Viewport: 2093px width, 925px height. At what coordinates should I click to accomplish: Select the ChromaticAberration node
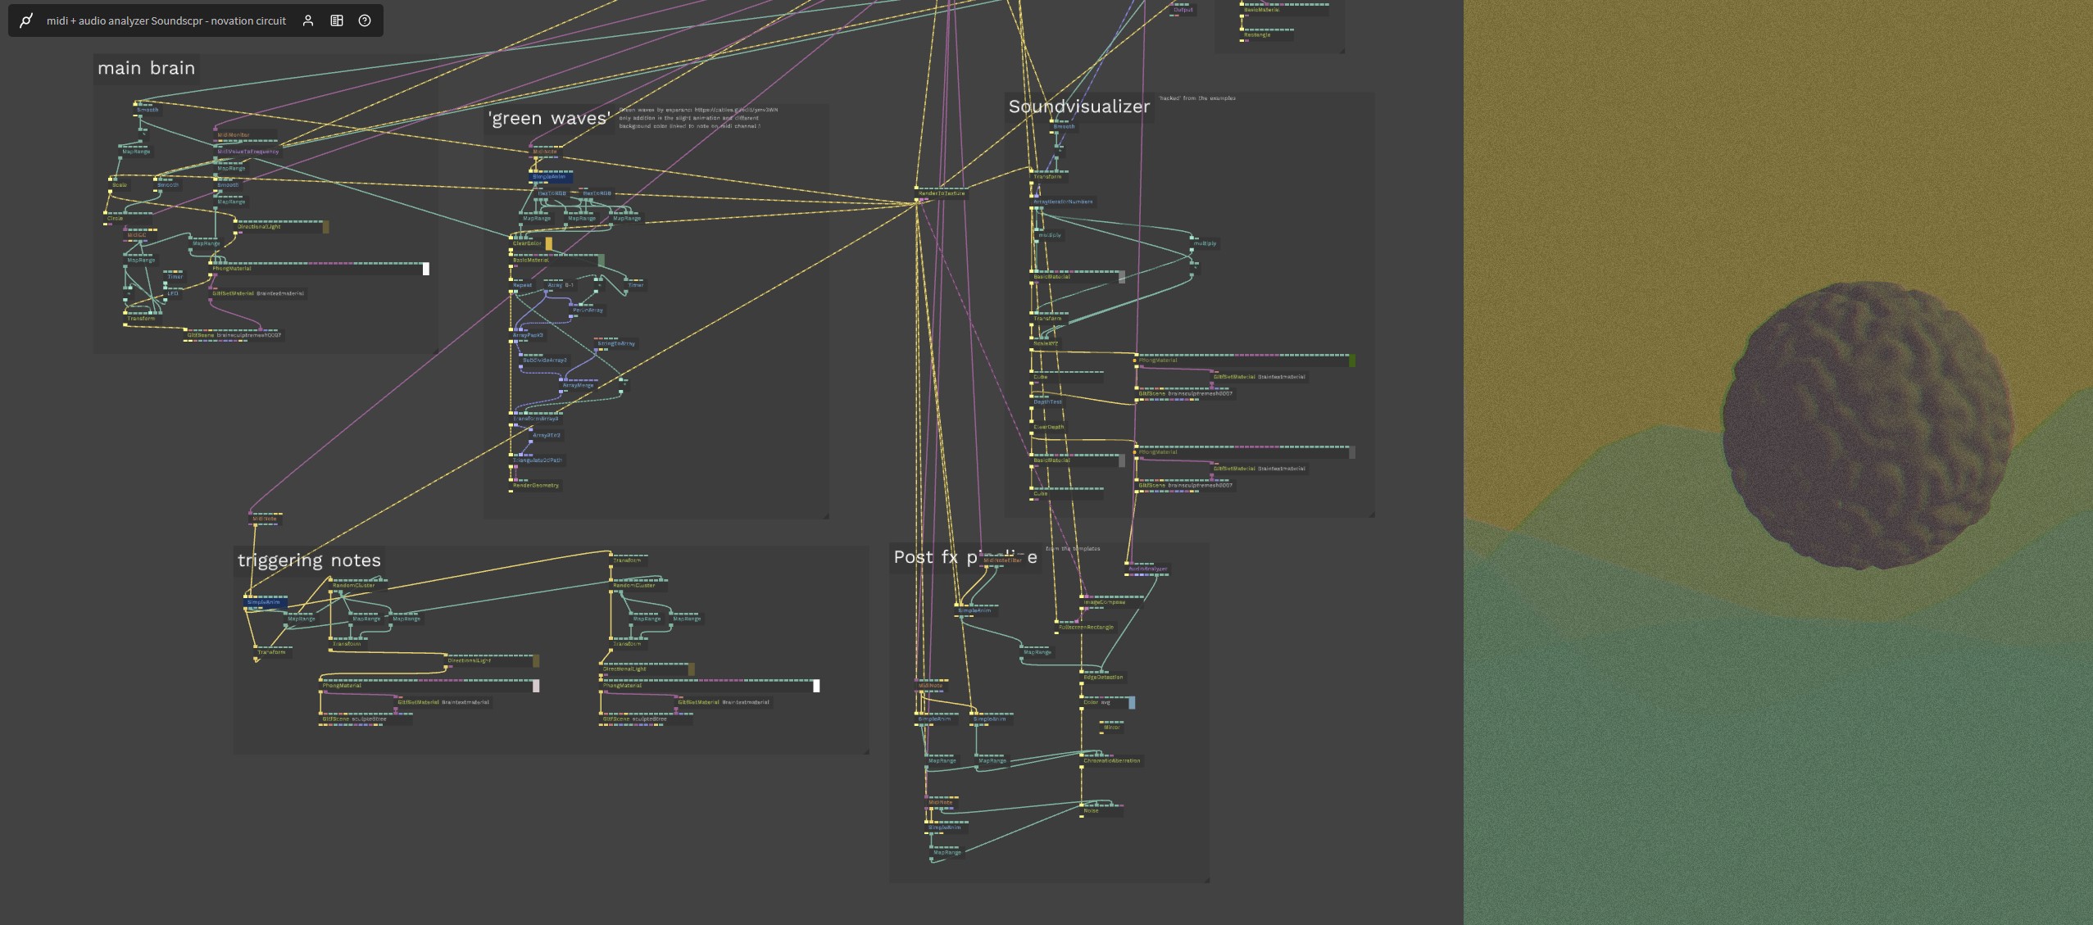tap(1111, 760)
